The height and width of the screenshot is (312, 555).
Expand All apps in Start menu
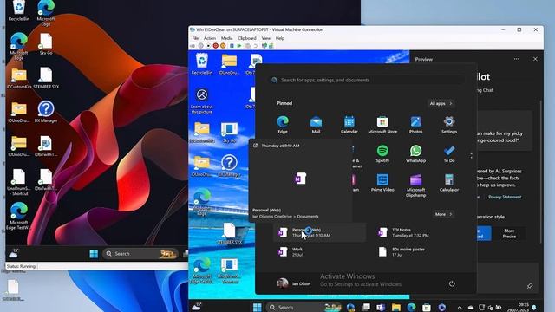[x=441, y=104]
